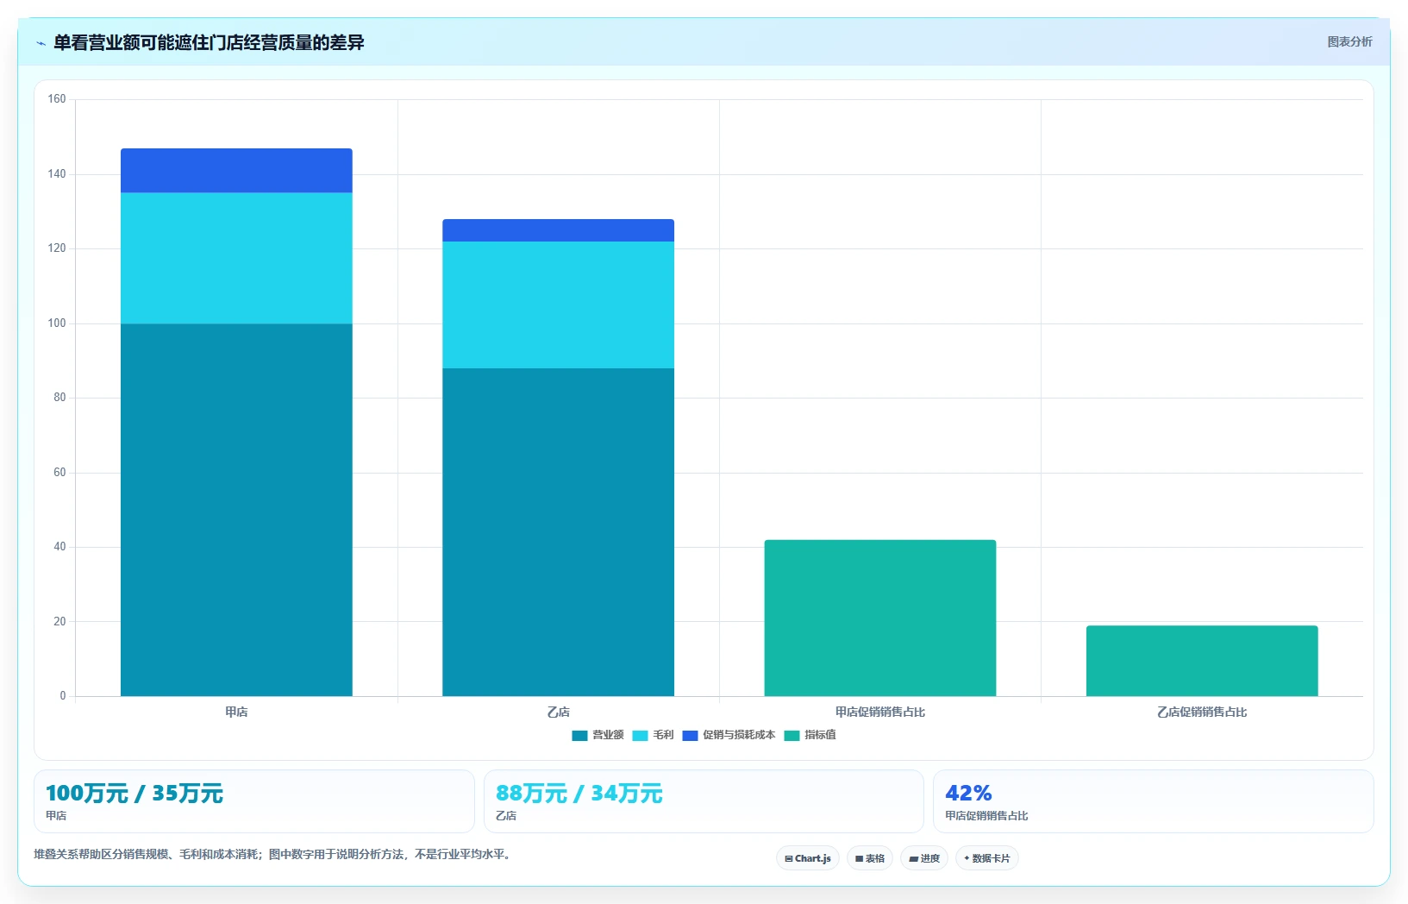Click the 图表分析 label in the header
The height and width of the screenshot is (904, 1408).
1349,41
